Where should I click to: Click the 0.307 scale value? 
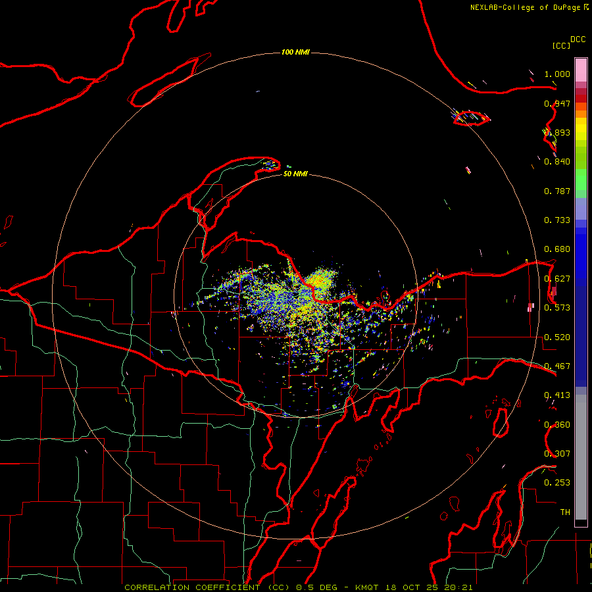point(557,454)
